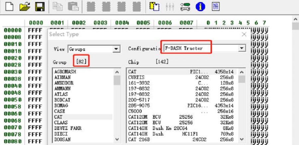Select CAT140H Dash HC11F1 row
This screenshot has height=145, width=299.
coord(182,134)
